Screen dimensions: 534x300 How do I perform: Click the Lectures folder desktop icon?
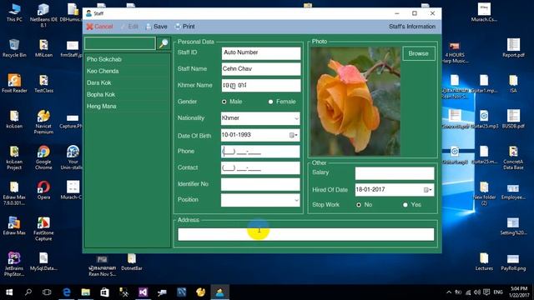coord(484,262)
